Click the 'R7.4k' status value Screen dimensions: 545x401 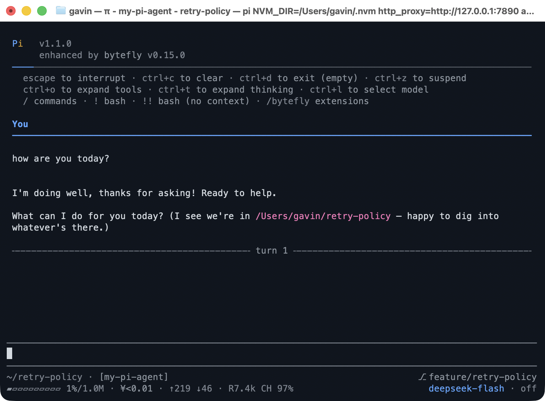click(x=242, y=388)
